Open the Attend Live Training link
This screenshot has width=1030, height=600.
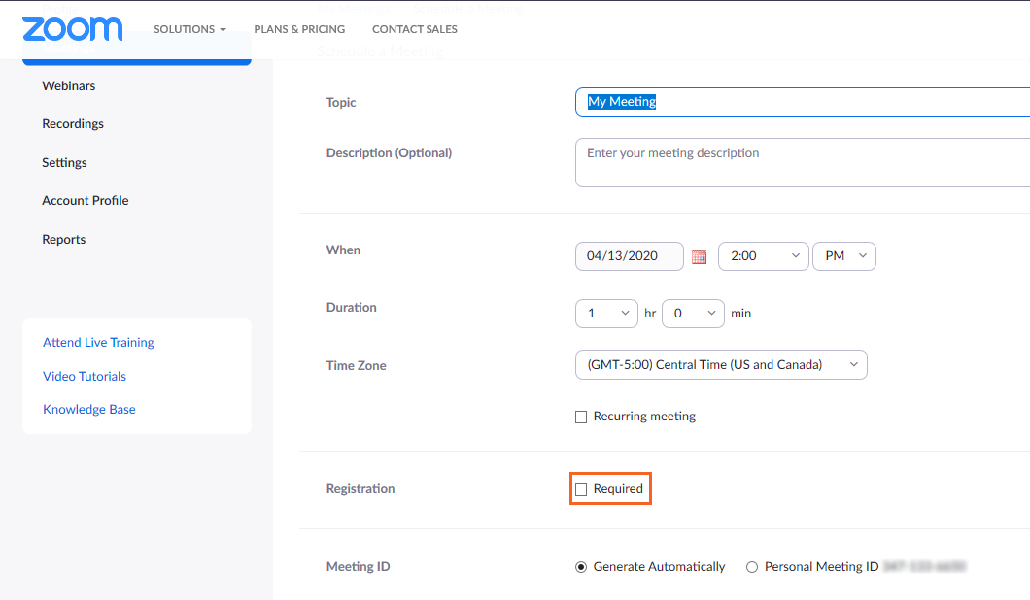tap(97, 342)
